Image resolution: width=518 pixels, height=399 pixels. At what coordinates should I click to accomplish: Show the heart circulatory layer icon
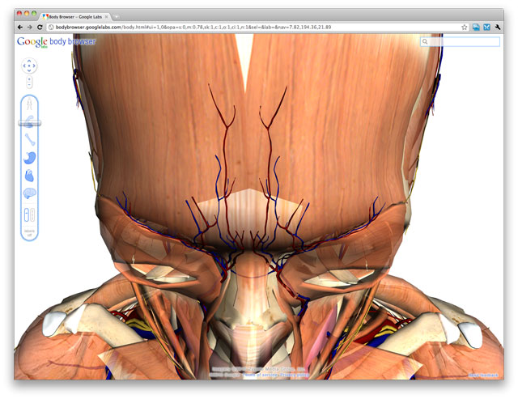point(29,174)
